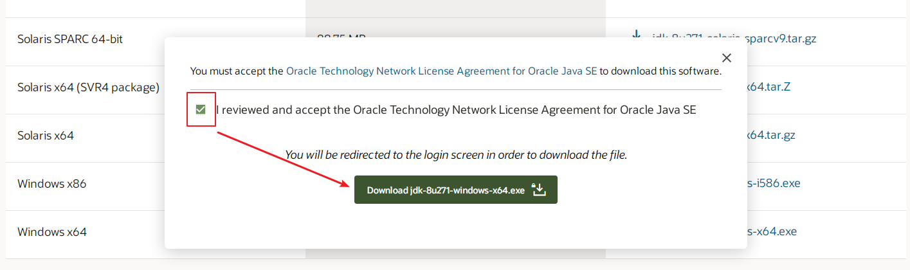Click the 'I reviewed and accept' label text
This screenshot has height=270, width=910.
(456, 110)
